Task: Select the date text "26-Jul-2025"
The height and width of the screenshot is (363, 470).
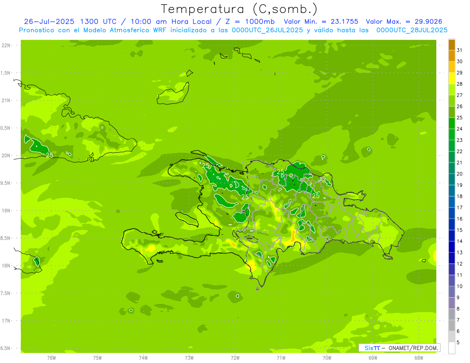Action: (x=50, y=22)
